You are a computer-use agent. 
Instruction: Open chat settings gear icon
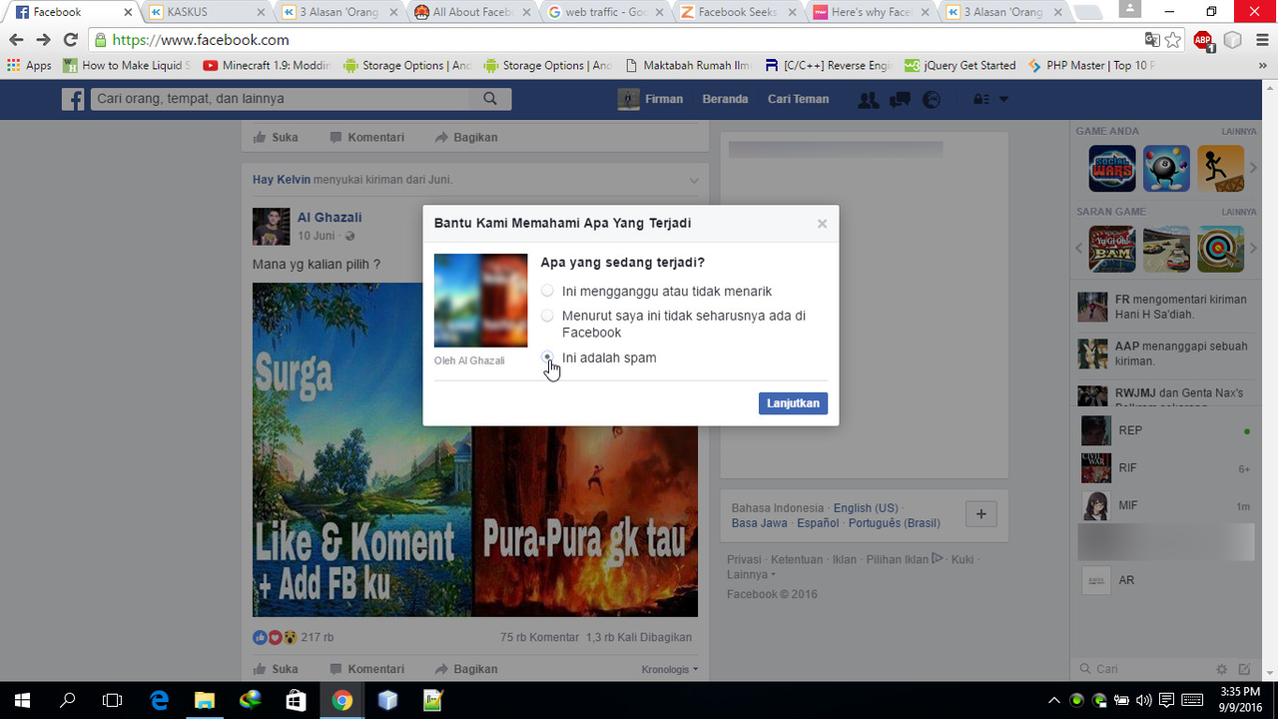tap(1221, 669)
